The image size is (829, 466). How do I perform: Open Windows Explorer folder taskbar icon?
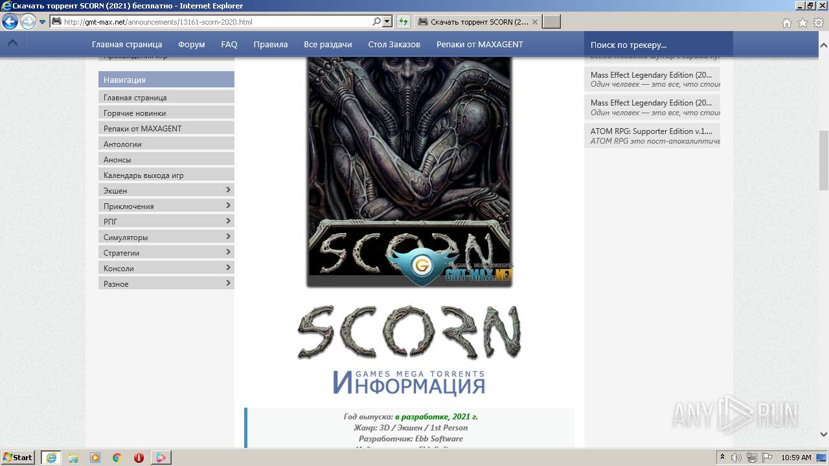click(x=73, y=458)
